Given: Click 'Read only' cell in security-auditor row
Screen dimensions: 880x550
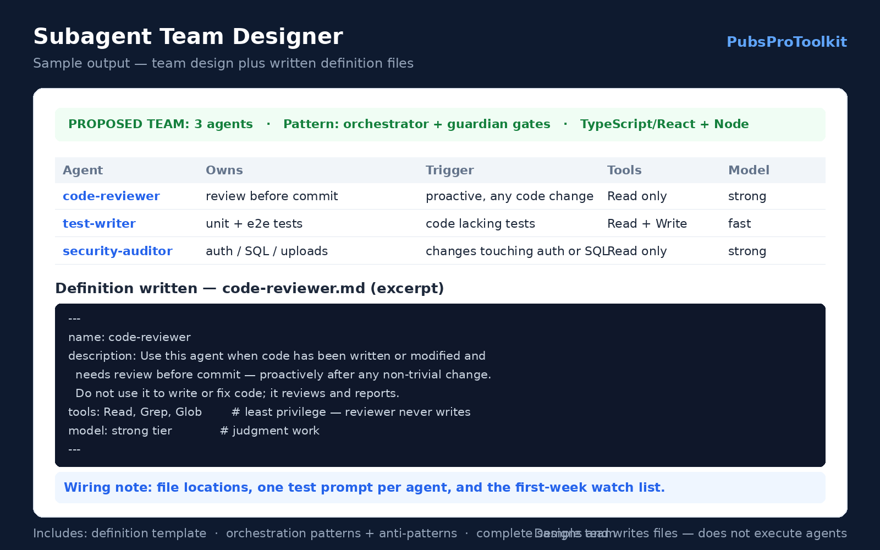Looking at the screenshot, I should click(638, 251).
